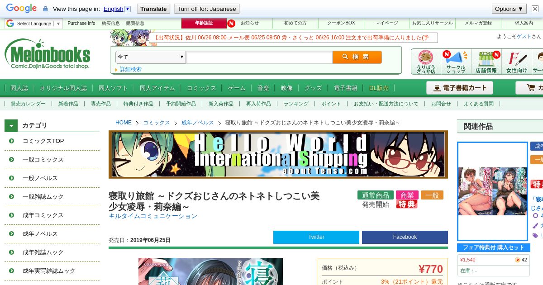
Task: Click the Translate button
Action: tap(153, 9)
